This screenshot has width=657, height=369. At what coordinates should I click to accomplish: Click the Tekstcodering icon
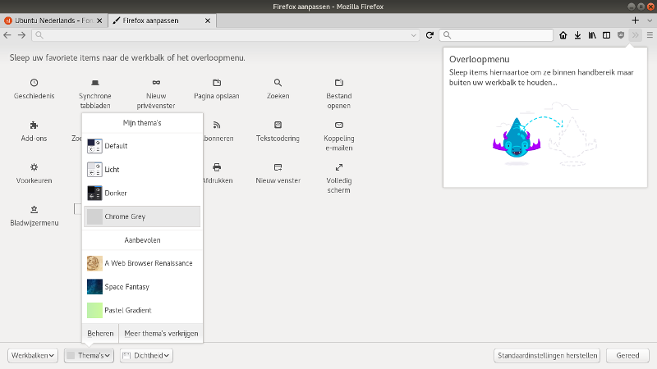[278, 125]
